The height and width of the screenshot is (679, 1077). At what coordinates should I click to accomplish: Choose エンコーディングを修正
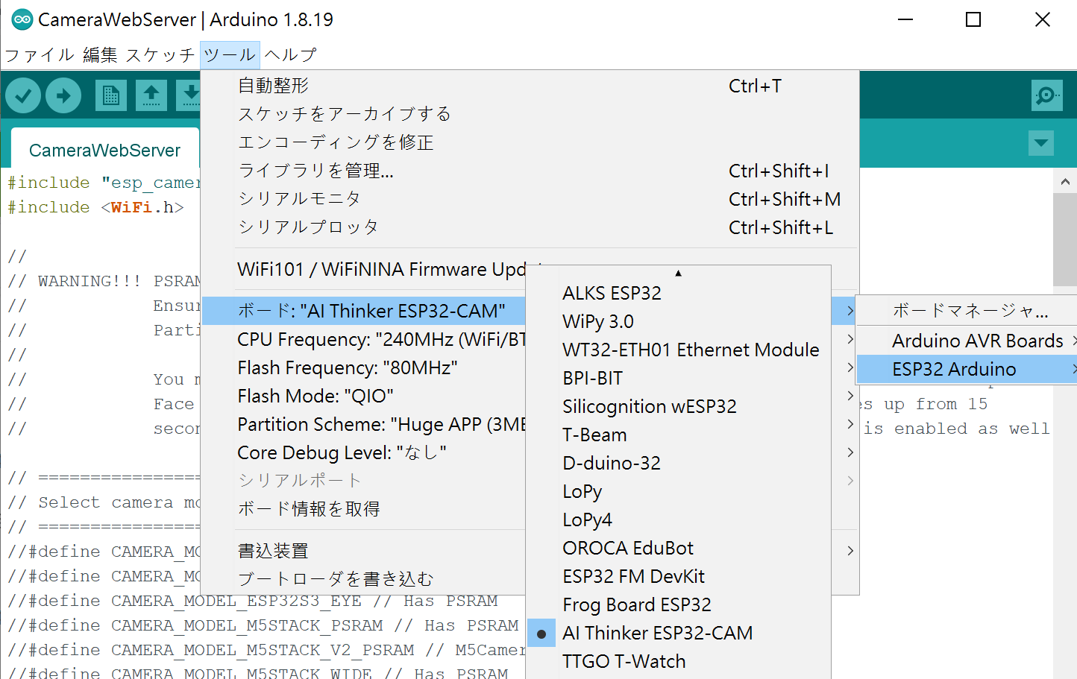(530, 142)
